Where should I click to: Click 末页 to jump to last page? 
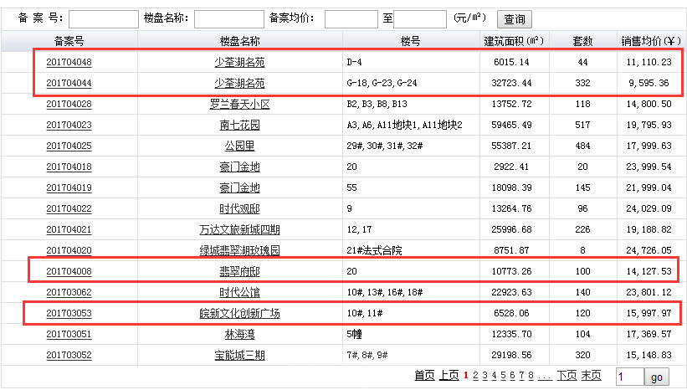coord(591,376)
